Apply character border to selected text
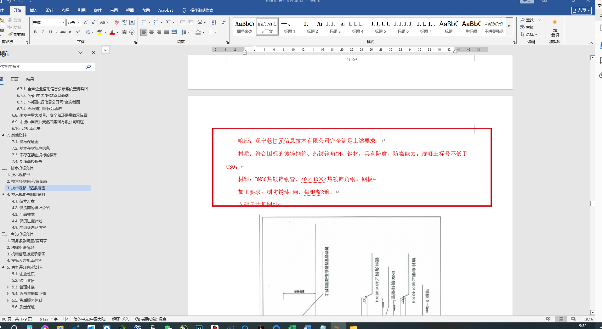 [x=132, y=23]
